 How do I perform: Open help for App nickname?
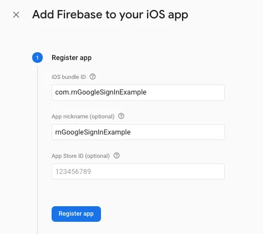(121, 116)
